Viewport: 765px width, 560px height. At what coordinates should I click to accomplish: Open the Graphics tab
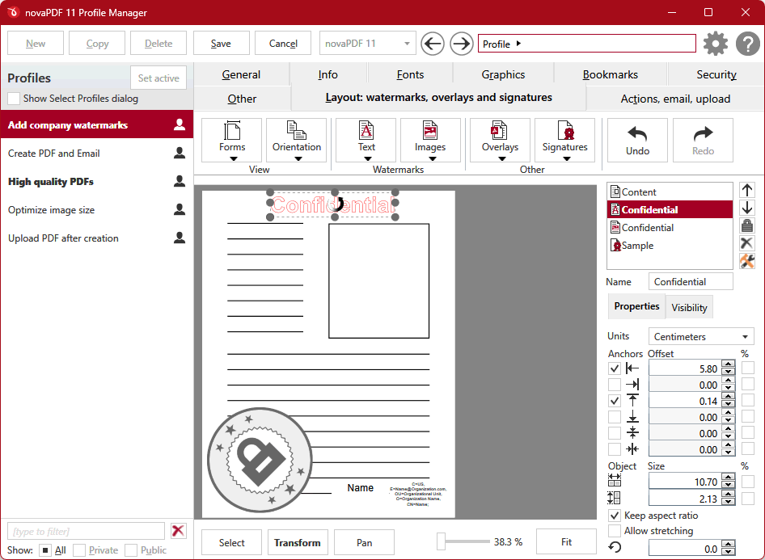503,74
